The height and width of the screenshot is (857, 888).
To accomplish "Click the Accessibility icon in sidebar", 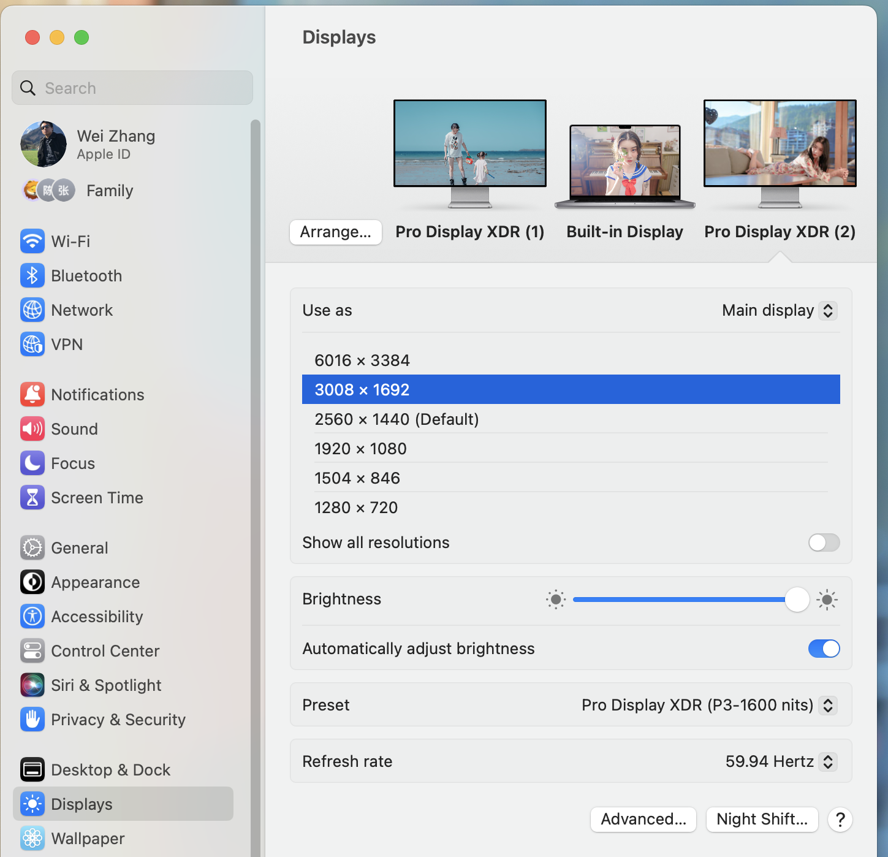I will [32, 617].
